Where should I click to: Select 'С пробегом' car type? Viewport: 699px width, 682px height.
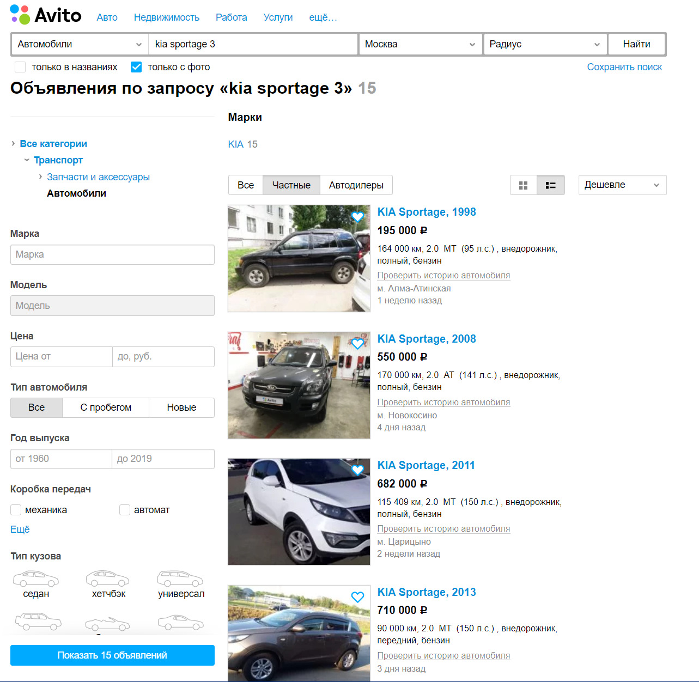point(106,407)
